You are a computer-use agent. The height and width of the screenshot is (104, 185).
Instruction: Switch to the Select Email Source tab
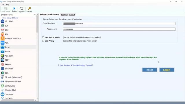tap(49, 15)
